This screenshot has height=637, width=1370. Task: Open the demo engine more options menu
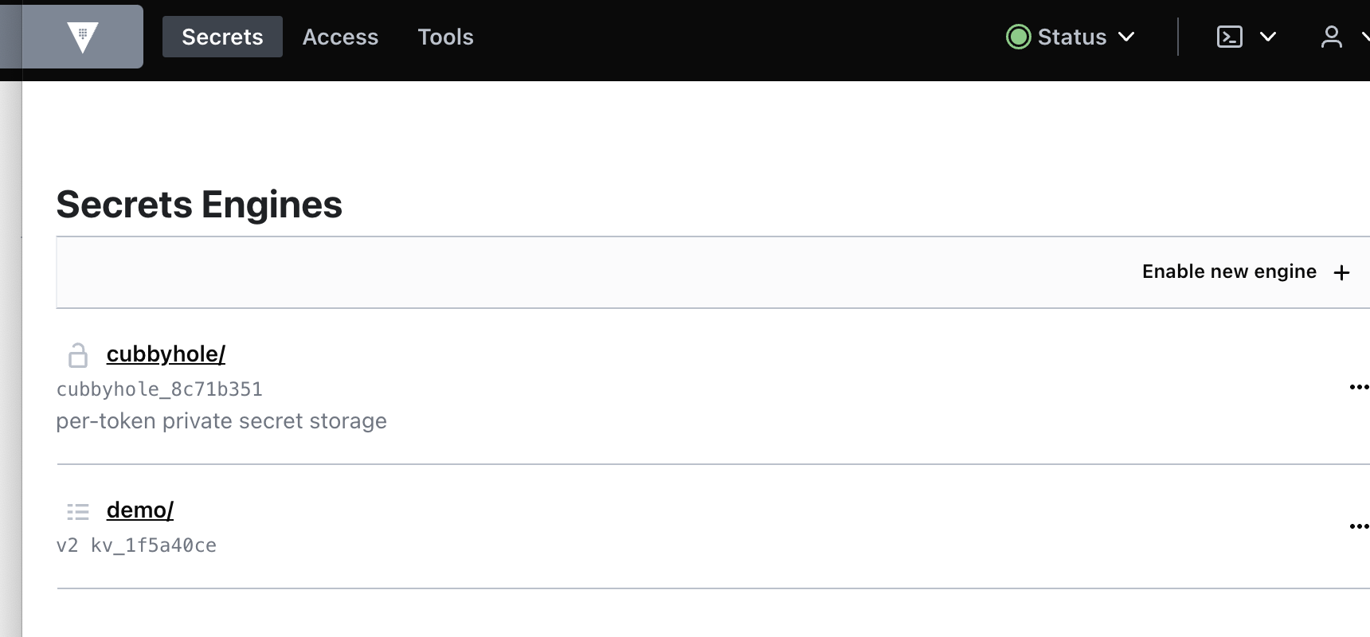point(1358,526)
